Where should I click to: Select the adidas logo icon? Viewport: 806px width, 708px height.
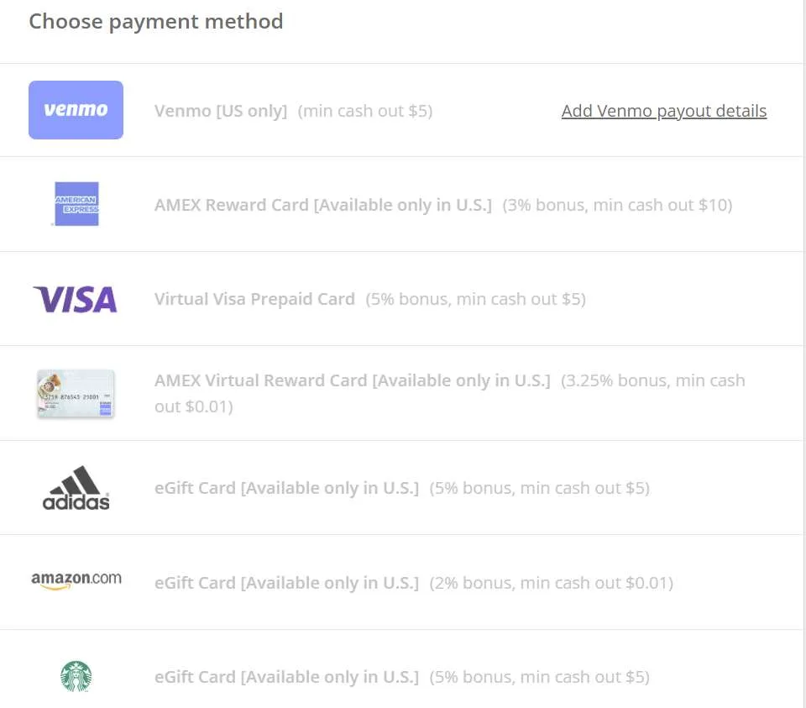pos(75,487)
